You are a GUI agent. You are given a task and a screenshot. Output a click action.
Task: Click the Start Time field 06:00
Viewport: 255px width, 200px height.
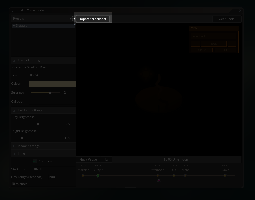54,169
